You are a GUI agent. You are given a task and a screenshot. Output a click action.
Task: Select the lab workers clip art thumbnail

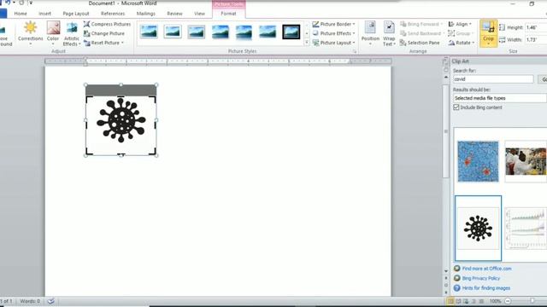(526, 161)
